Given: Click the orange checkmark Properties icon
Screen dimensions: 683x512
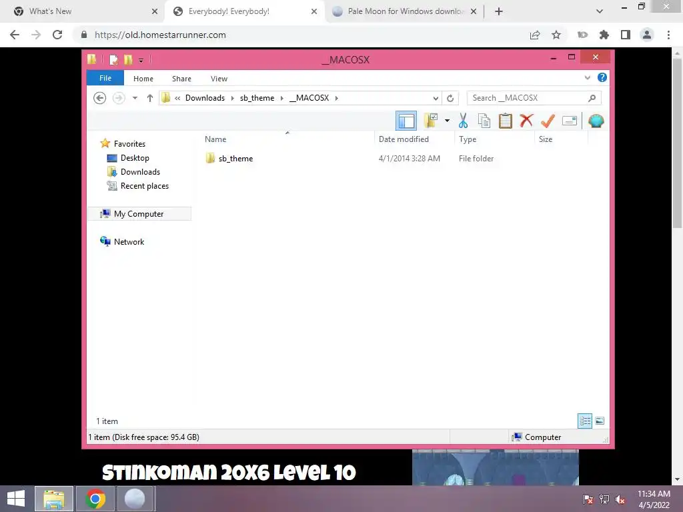Looking at the screenshot, I should (548, 121).
